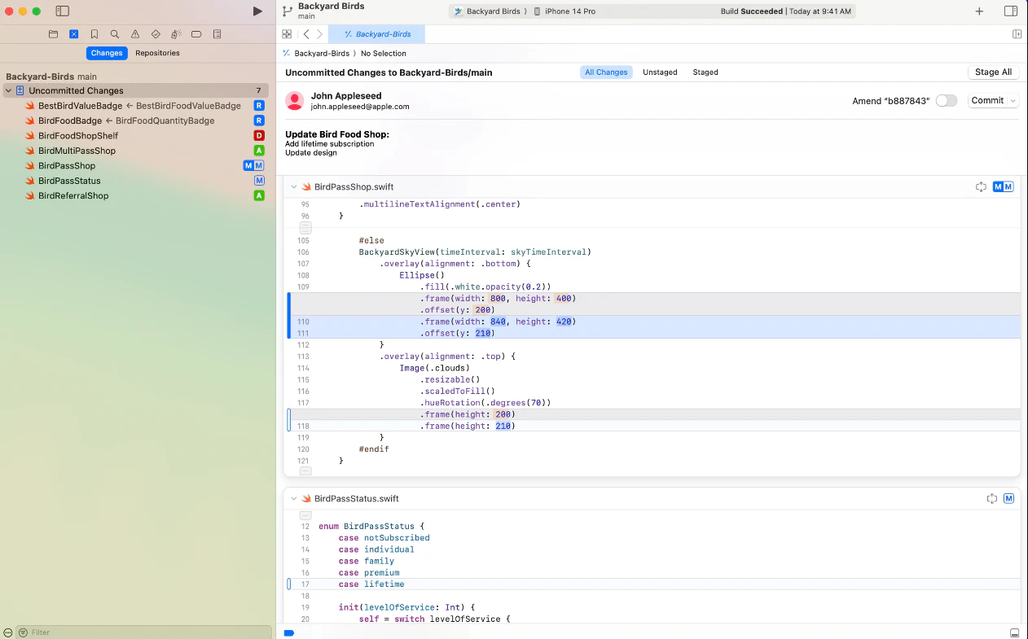Click the M badge on BirdPassStatus.swift header
This screenshot has height=639, width=1028.
pos(1008,499)
